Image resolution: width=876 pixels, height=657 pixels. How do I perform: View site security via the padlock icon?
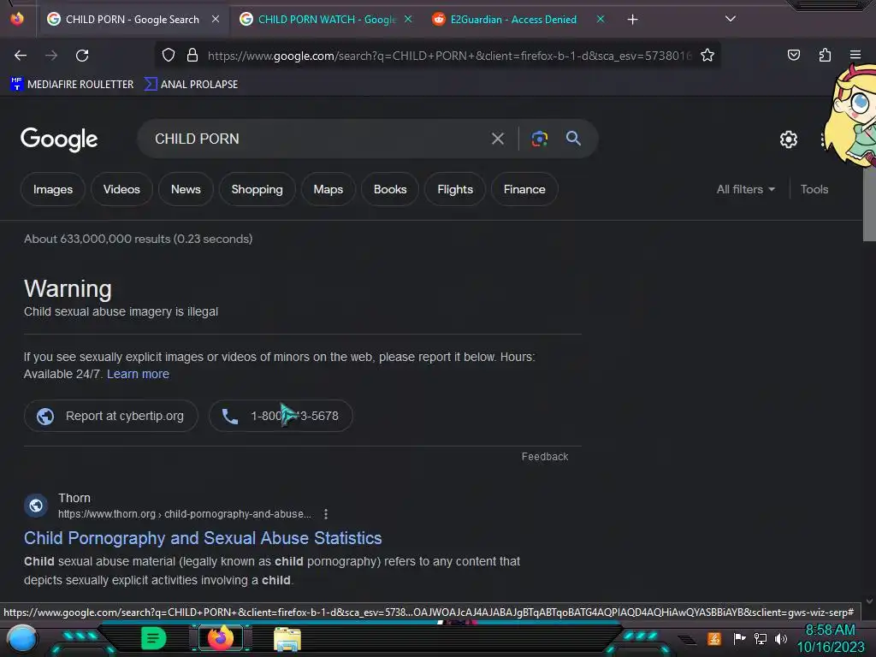192,55
